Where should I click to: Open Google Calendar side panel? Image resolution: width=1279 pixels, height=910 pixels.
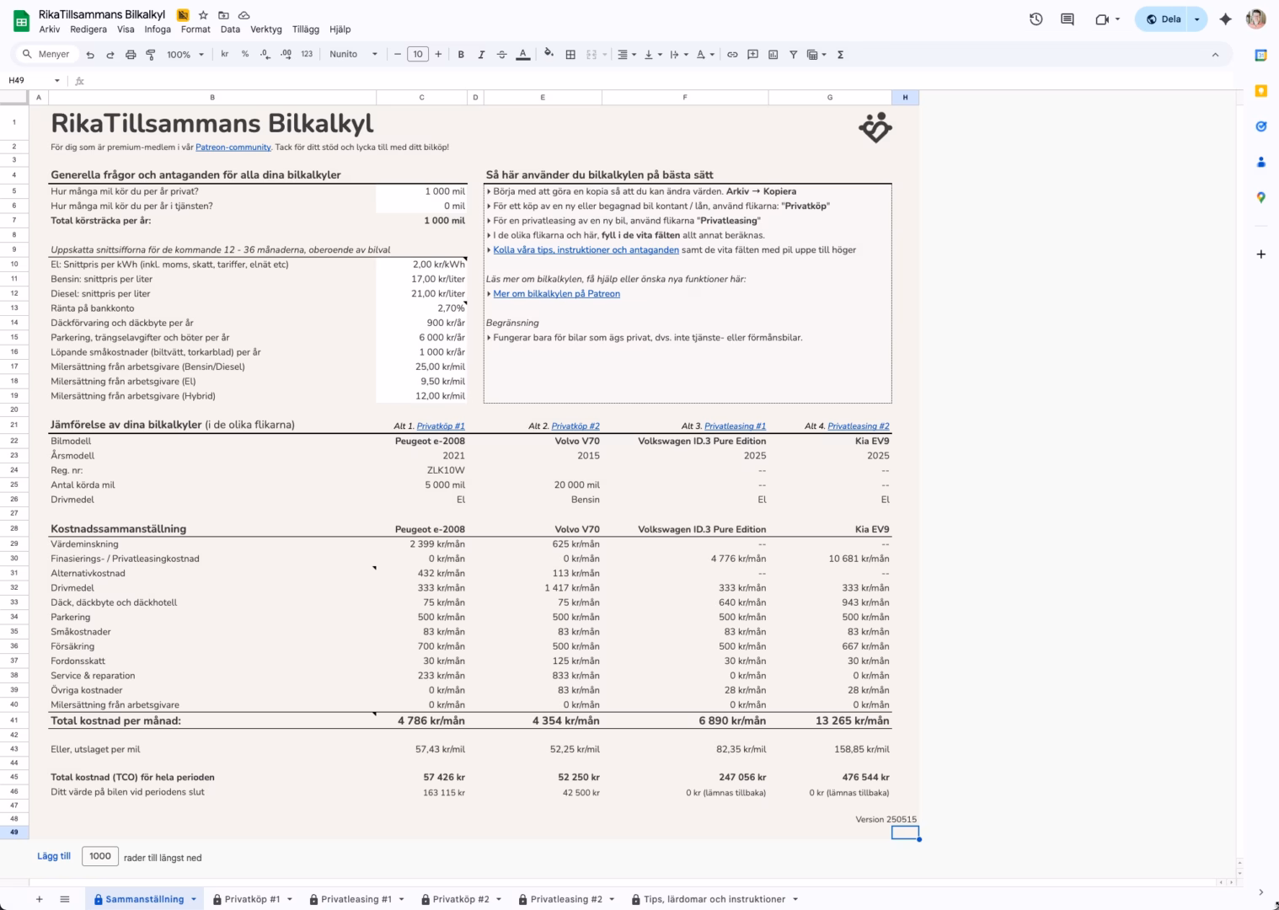point(1261,55)
